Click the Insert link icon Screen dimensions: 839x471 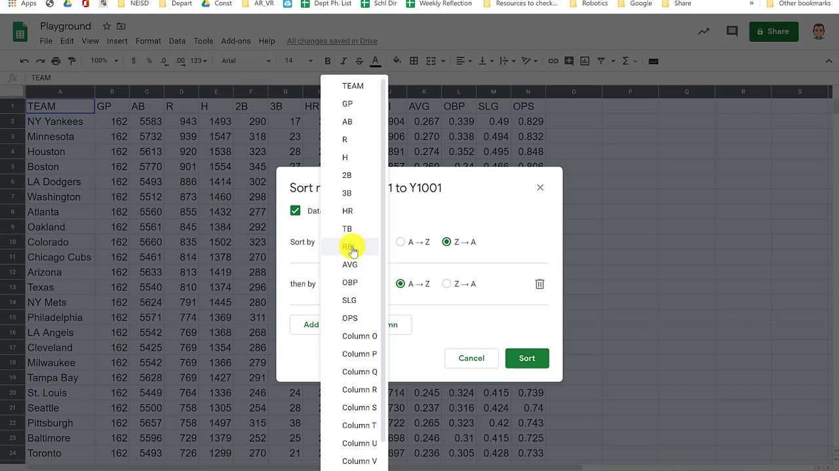(x=553, y=61)
